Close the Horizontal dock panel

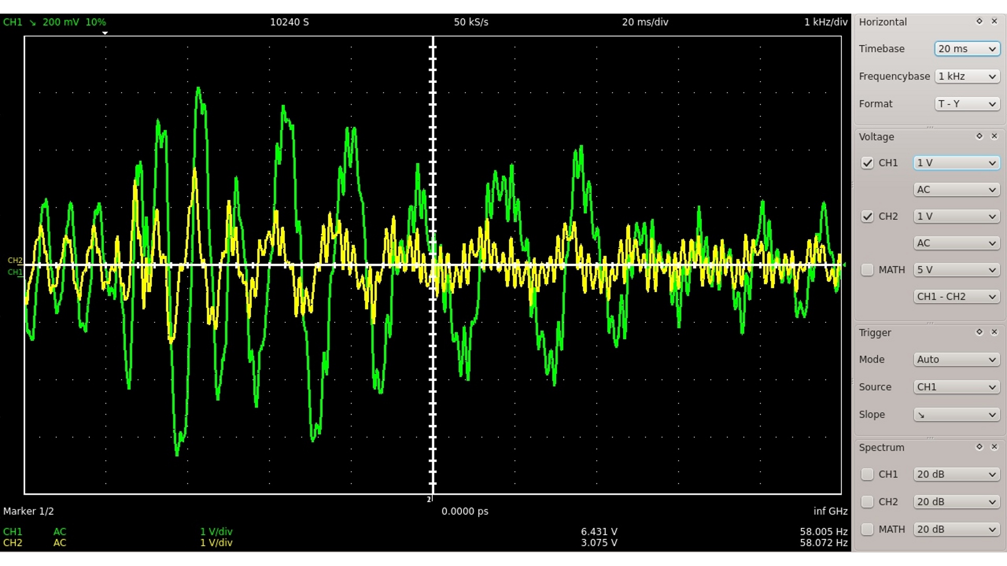click(994, 21)
